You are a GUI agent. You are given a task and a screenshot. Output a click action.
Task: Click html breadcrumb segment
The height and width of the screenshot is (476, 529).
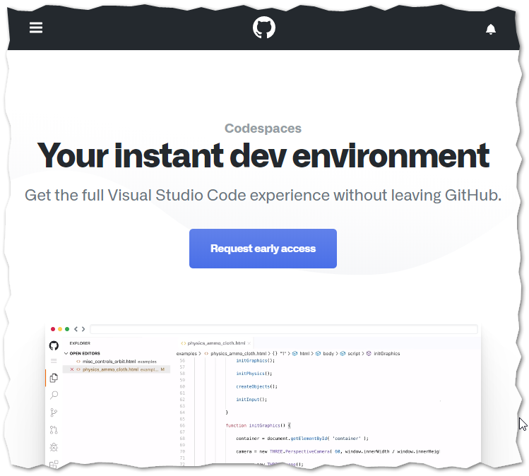tap(304, 354)
